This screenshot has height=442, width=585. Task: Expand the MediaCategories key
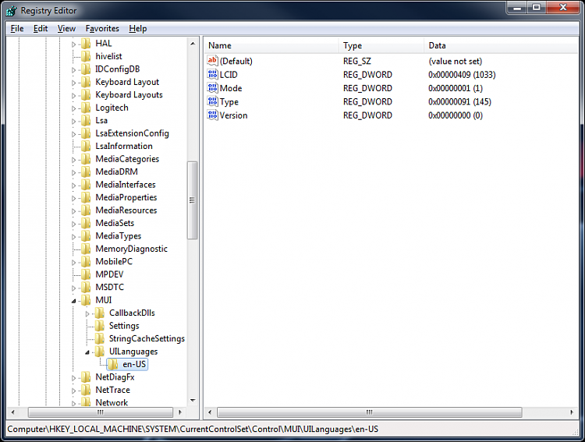[73, 160]
